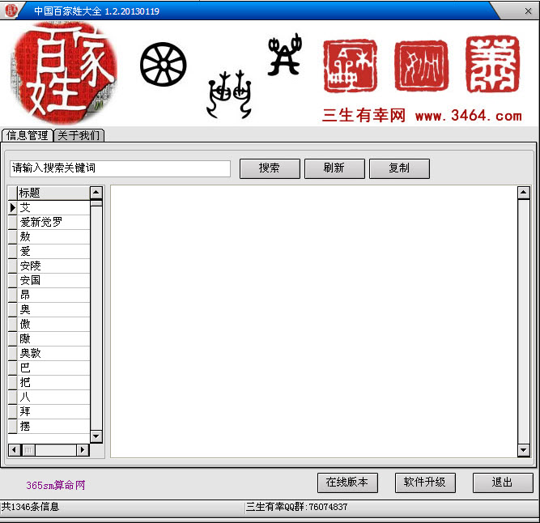Select surname 傲 in the list

(x=53, y=324)
